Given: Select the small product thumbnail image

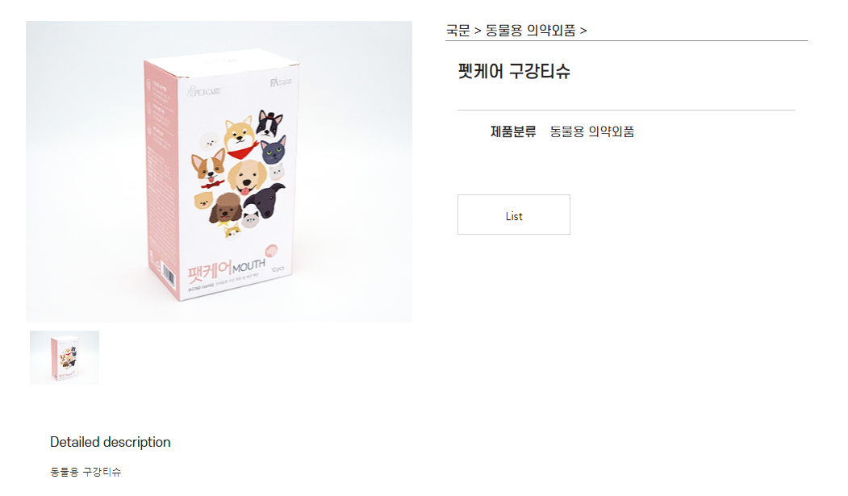Looking at the screenshot, I should point(65,357).
